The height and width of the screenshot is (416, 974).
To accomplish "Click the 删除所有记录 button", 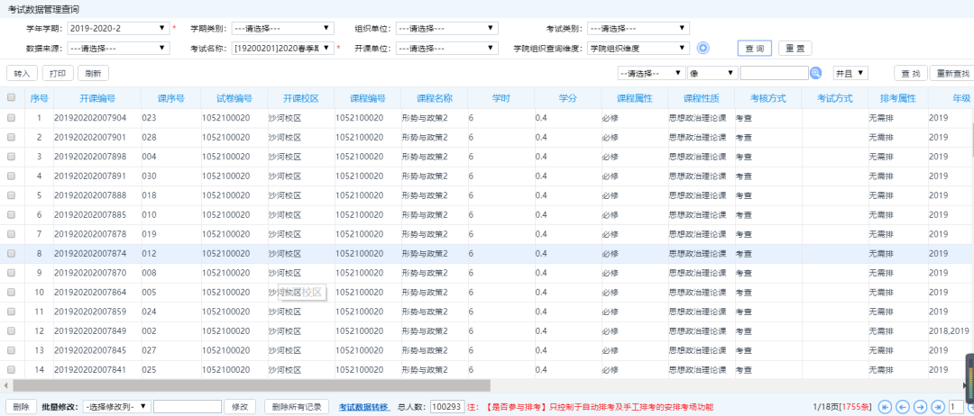I will (x=297, y=407).
